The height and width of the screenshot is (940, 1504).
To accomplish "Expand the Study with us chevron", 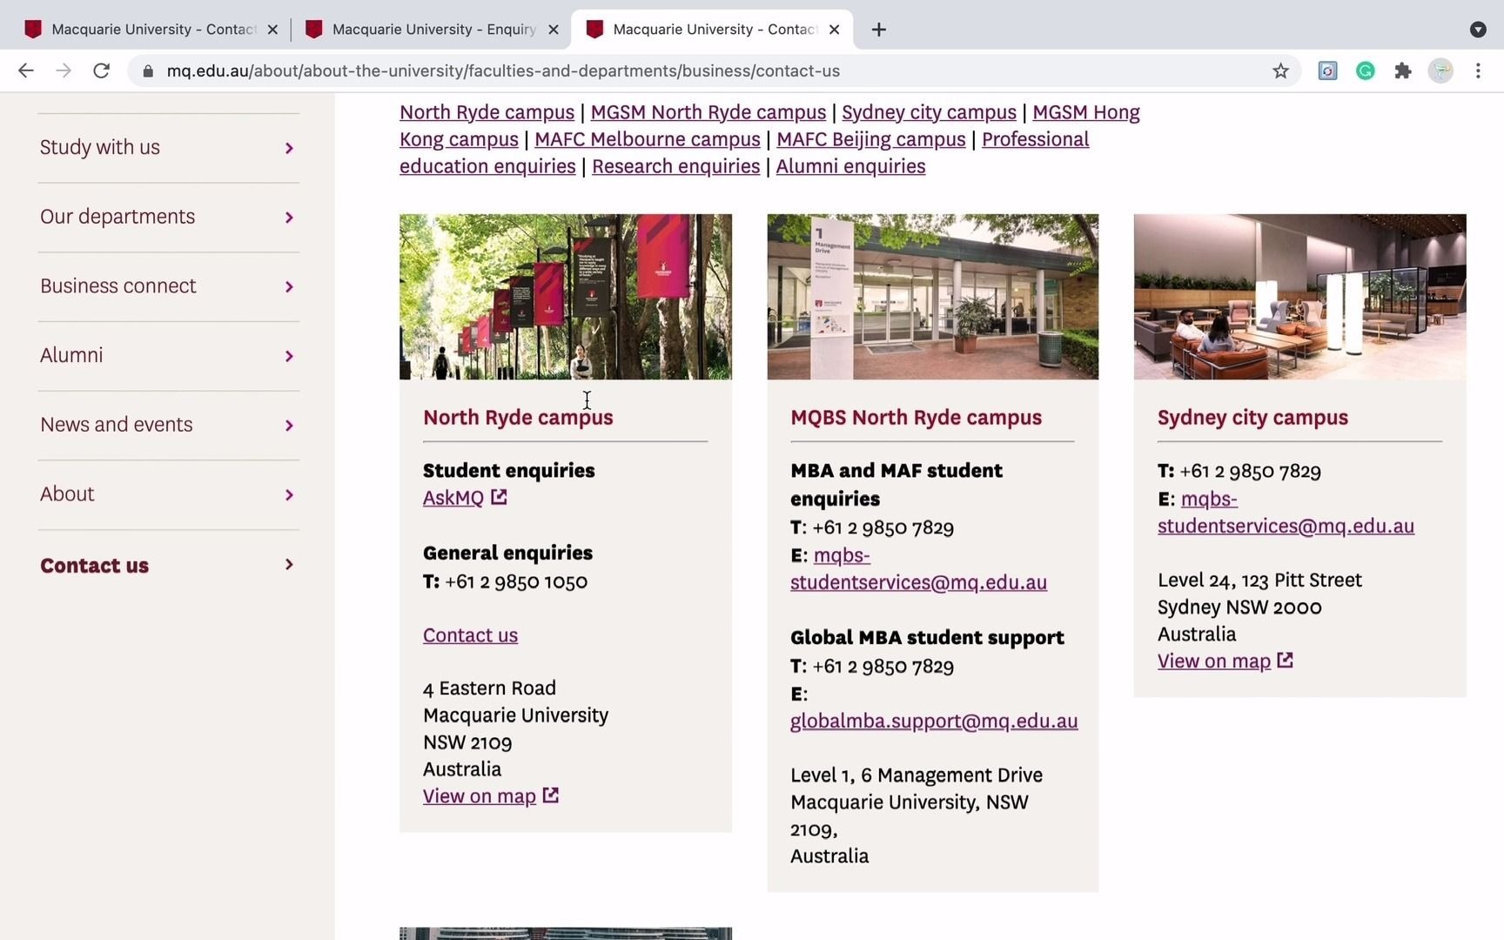I will pyautogui.click(x=289, y=148).
